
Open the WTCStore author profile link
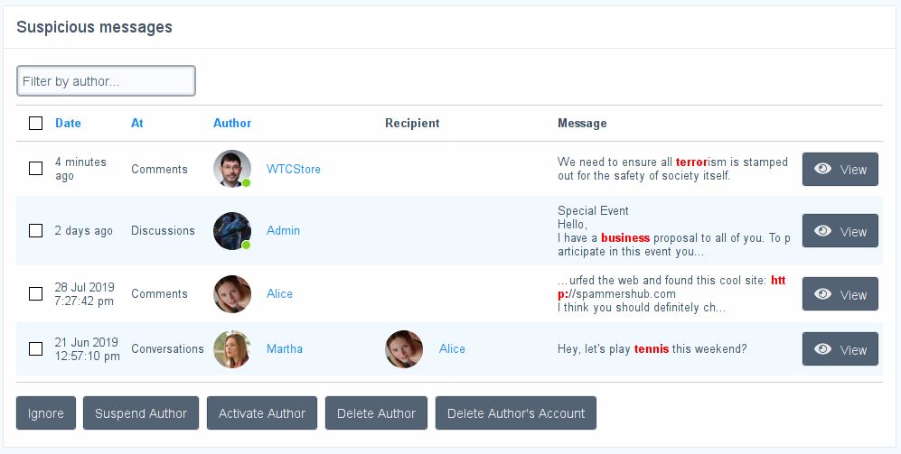(x=294, y=170)
